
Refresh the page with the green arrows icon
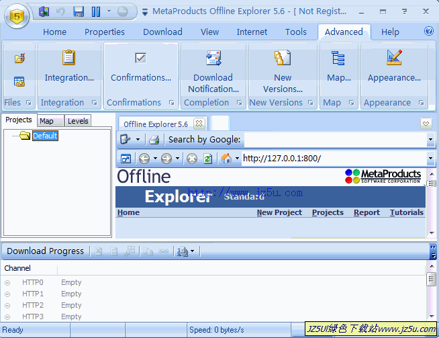(x=207, y=159)
